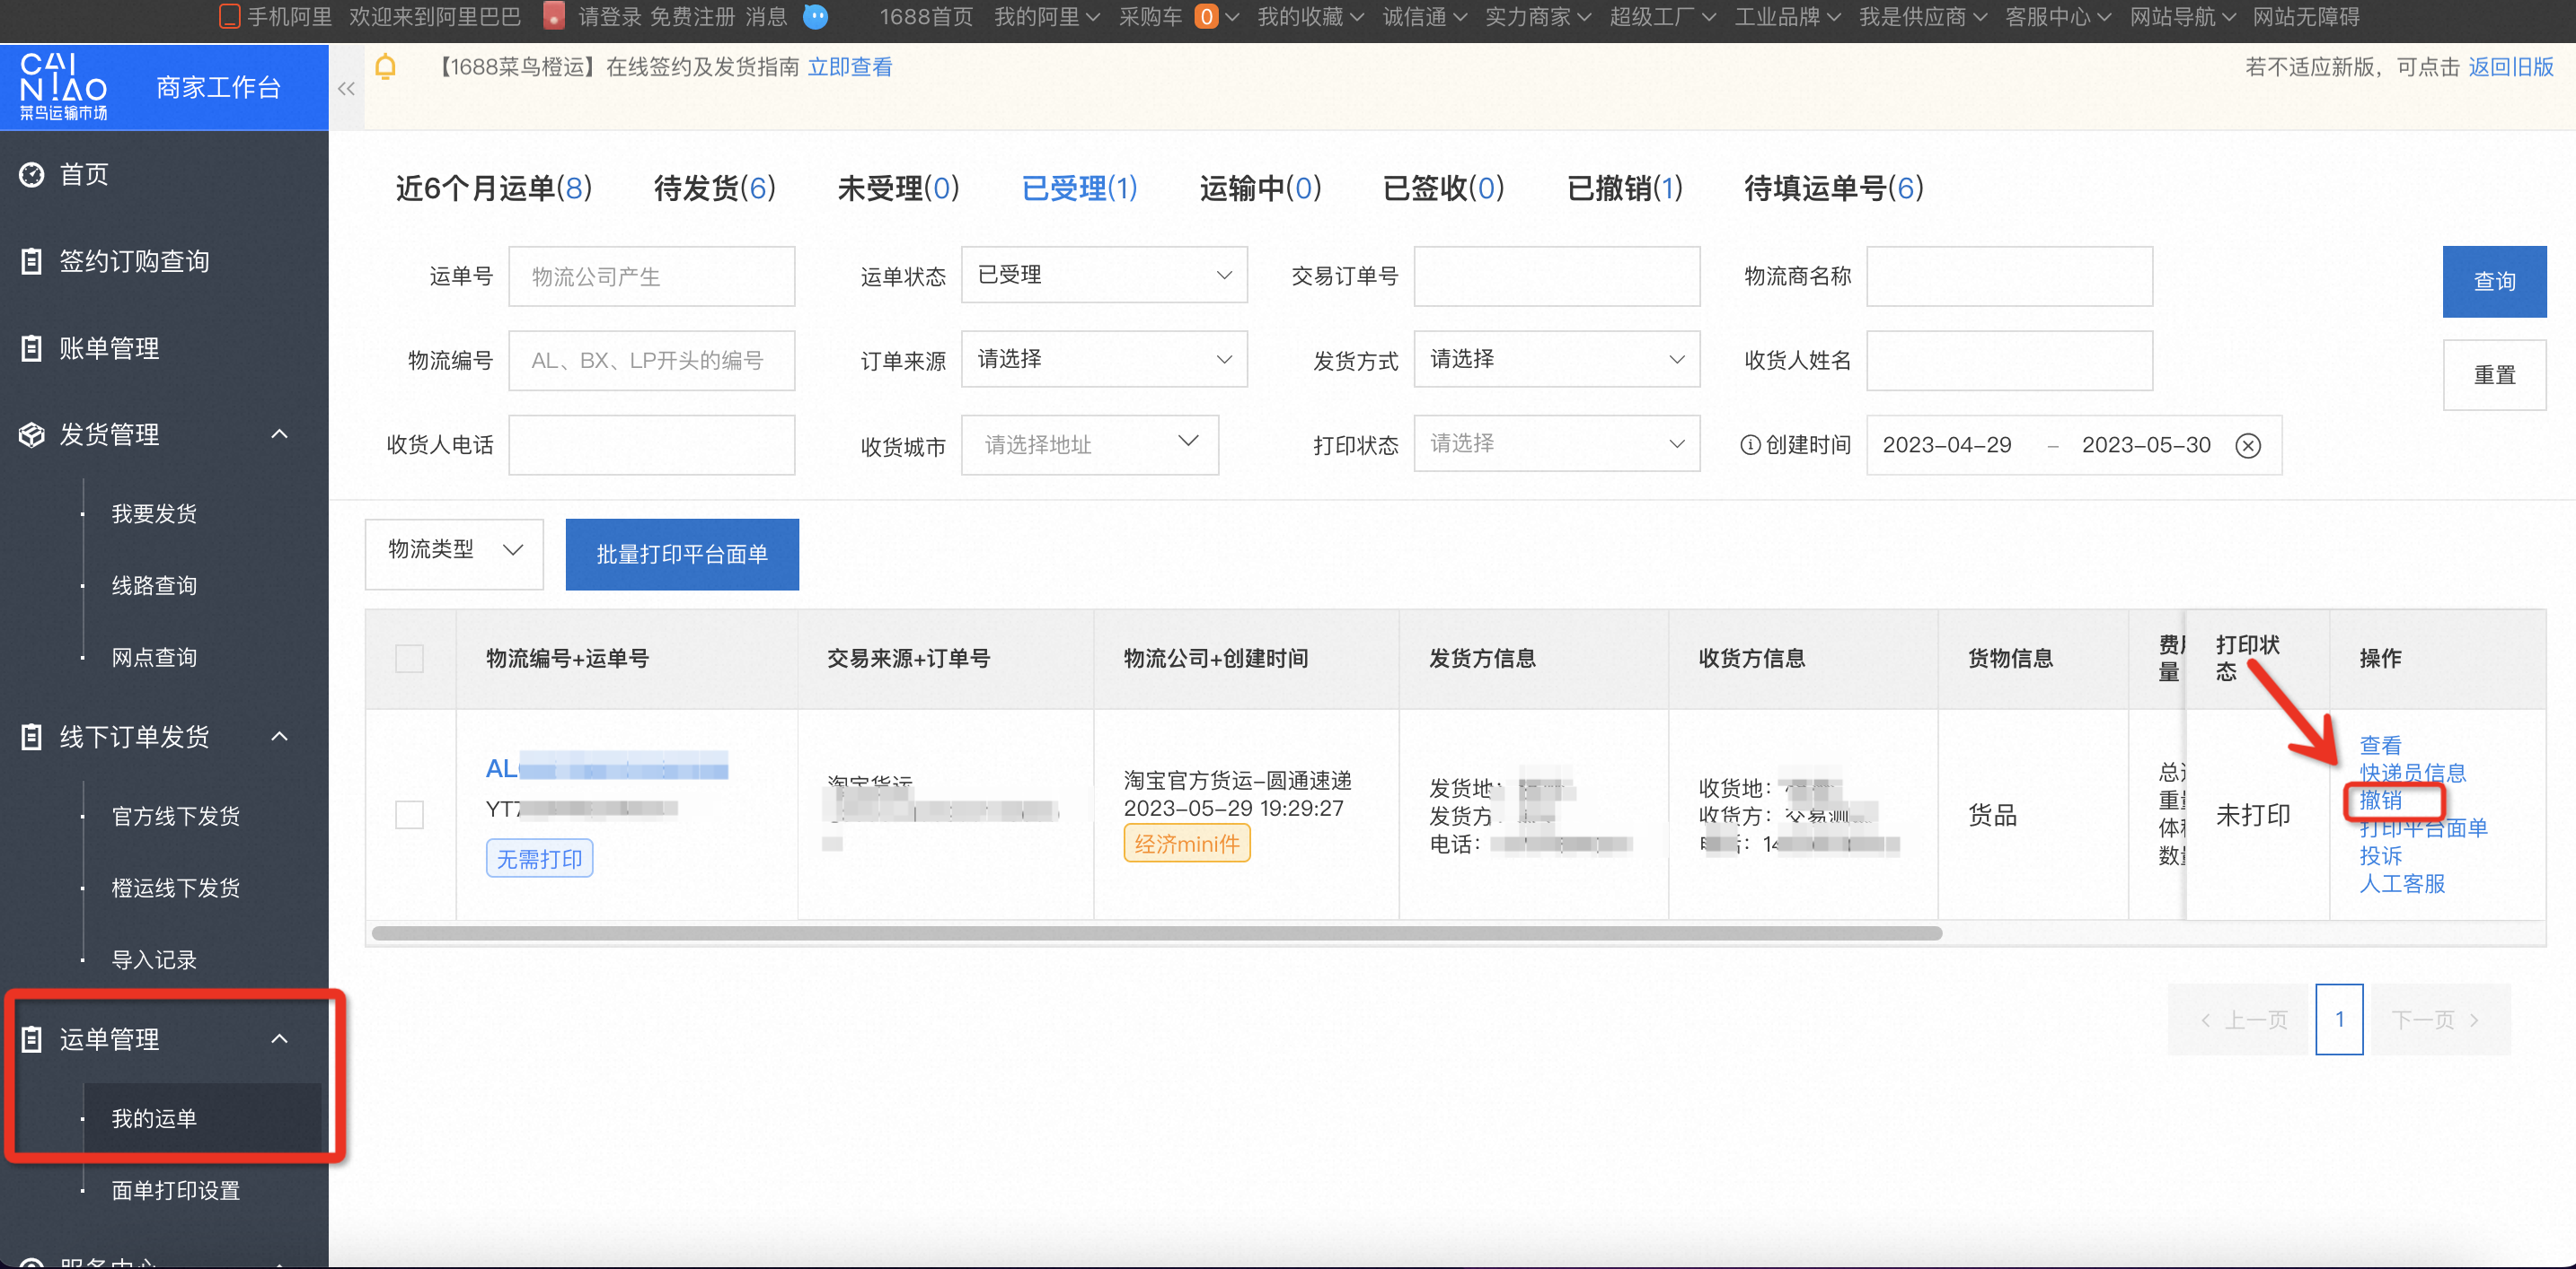Image resolution: width=2576 pixels, height=1269 pixels.
Task: Switch to 近6个月运单 tab
Action: pyautogui.click(x=494, y=188)
